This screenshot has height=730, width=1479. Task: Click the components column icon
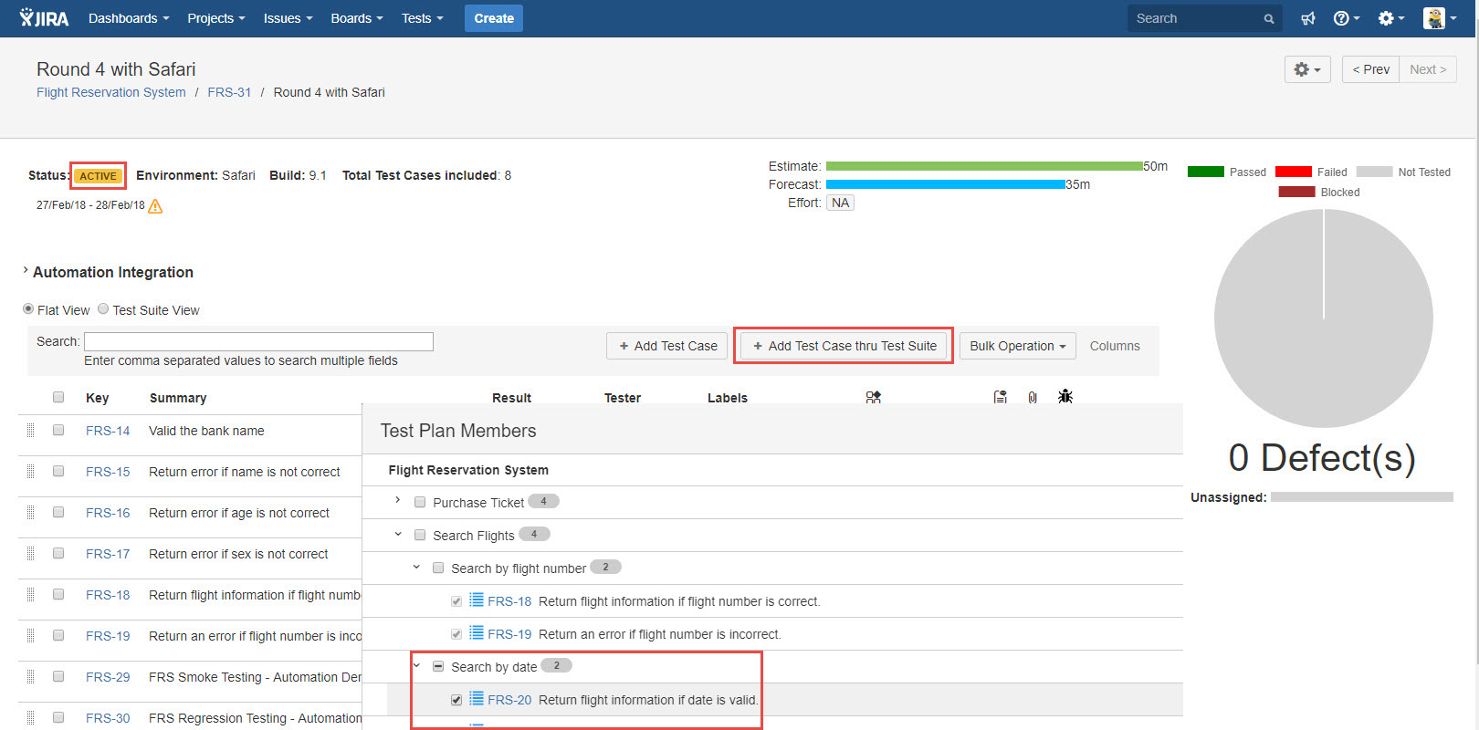tap(874, 397)
